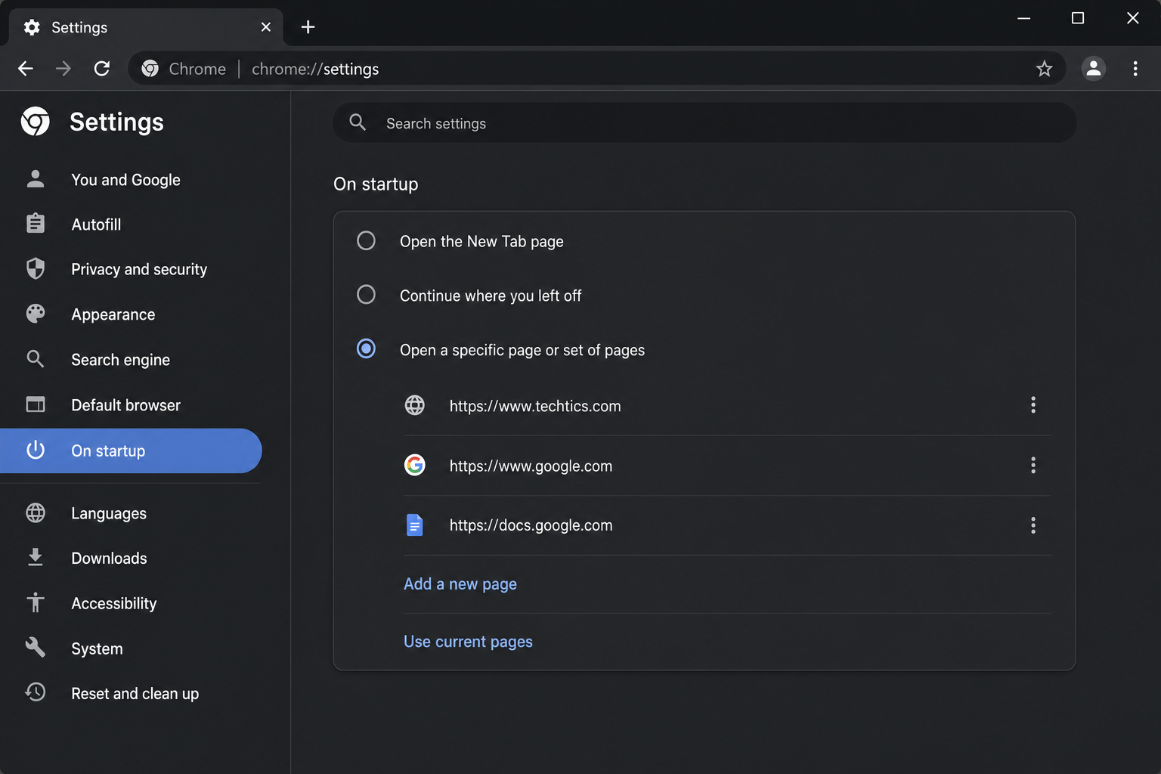Select Open the New Tab page radio button
Screen dimensions: 1161x774
(x=366, y=240)
